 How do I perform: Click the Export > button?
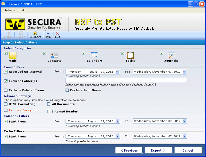point(158,150)
